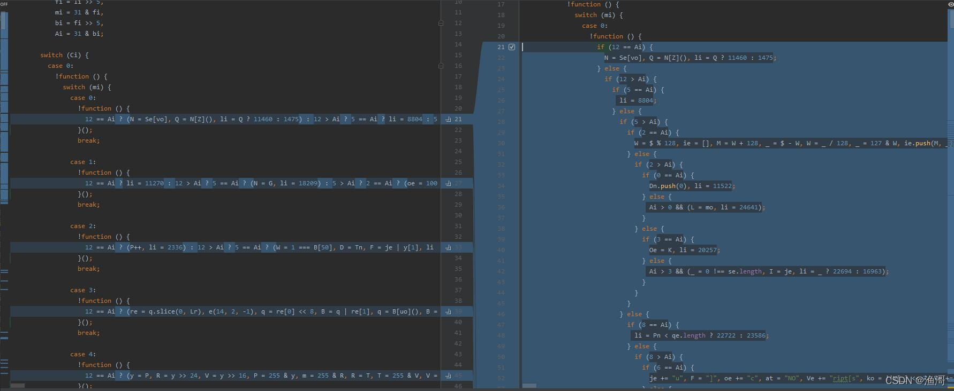Click the right pane horizontal scrollbar thumb

click(x=529, y=386)
